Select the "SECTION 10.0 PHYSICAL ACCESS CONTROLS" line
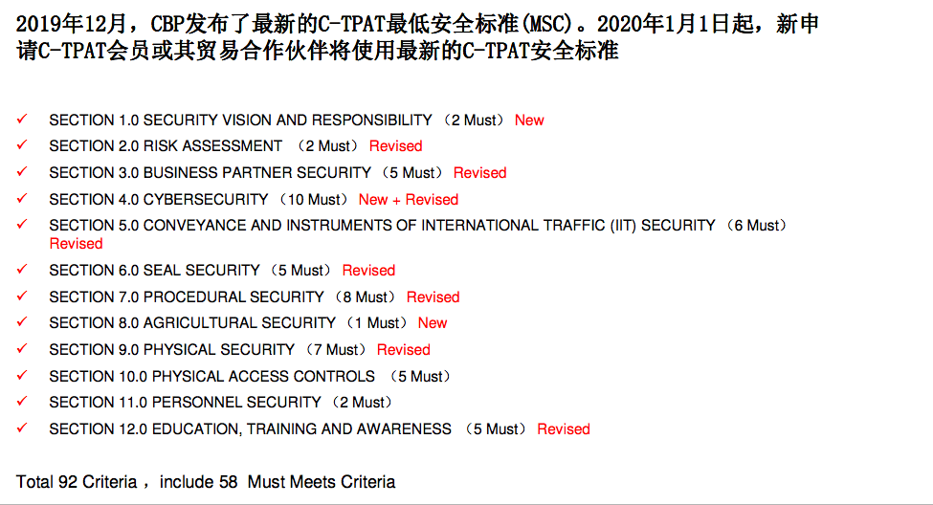933x505 pixels. pyautogui.click(x=211, y=377)
